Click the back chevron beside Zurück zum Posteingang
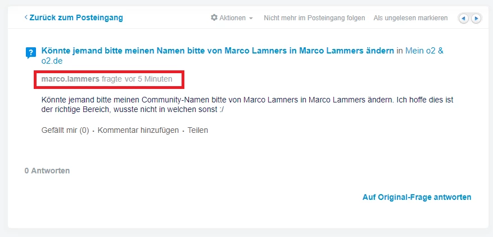The height and width of the screenshot is (237, 493). [26, 17]
